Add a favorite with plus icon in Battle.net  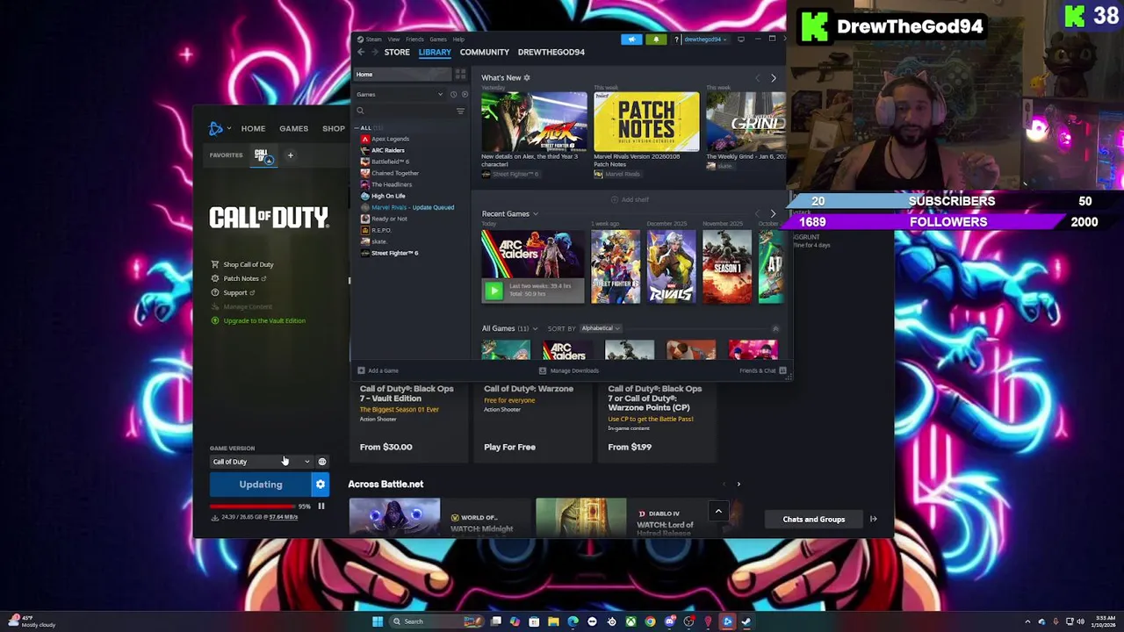click(x=290, y=155)
